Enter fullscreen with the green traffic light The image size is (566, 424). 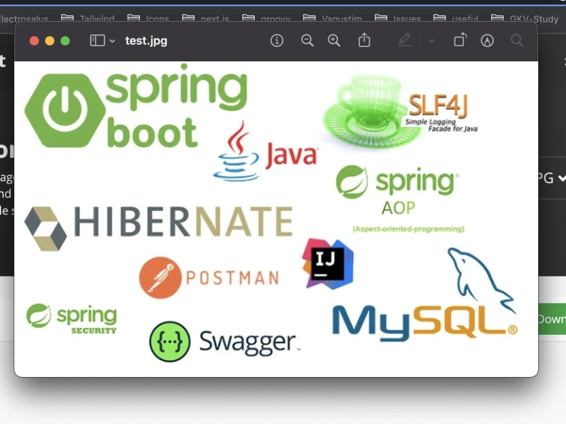point(65,40)
